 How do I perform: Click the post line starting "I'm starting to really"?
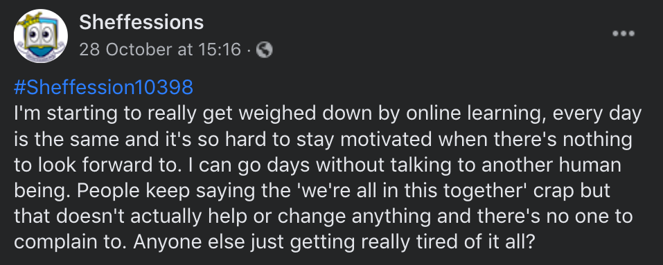click(328, 114)
